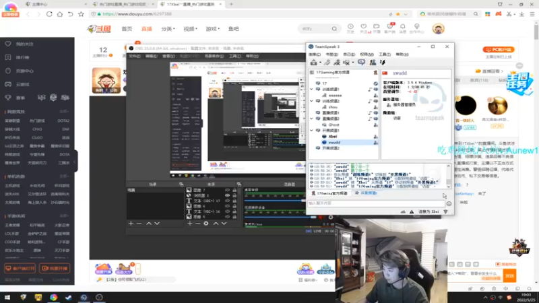Collapse 训练频道1 channel in TeamSpeak tree

coord(312,90)
